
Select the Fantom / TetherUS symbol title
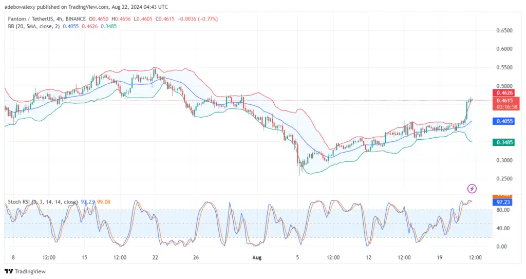click(x=32, y=19)
